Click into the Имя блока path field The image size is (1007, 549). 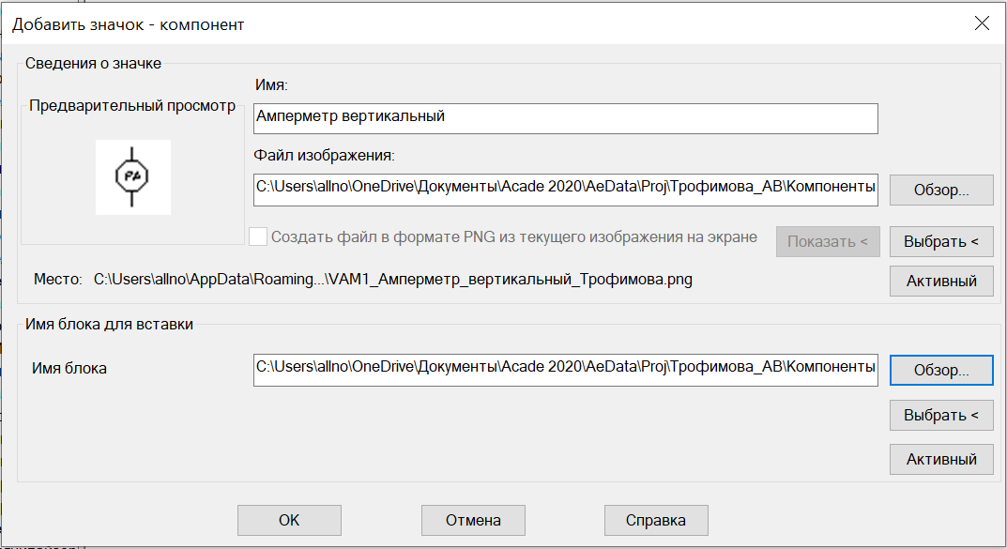pyautogui.click(x=565, y=370)
